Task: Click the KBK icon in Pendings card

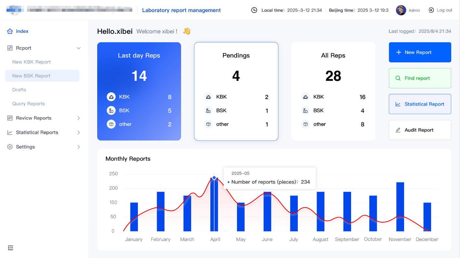Action: pyautogui.click(x=208, y=97)
